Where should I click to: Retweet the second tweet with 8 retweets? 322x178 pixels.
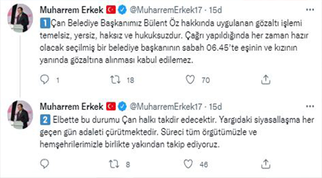click(114, 164)
